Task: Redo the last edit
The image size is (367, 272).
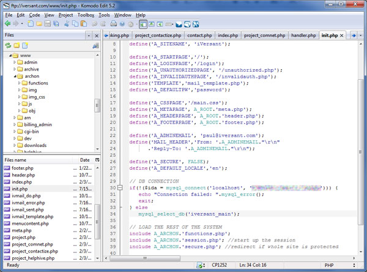Action: point(103,24)
